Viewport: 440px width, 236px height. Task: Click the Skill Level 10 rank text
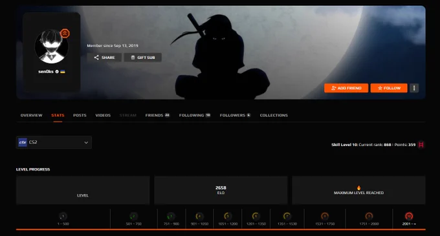click(x=373, y=145)
